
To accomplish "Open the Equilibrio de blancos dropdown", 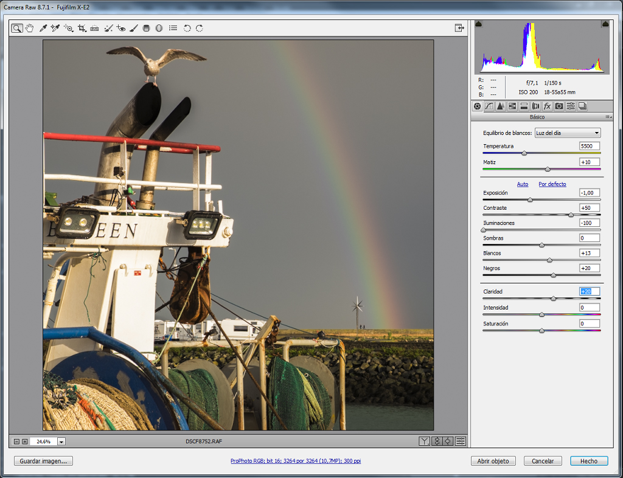I will point(568,133).
